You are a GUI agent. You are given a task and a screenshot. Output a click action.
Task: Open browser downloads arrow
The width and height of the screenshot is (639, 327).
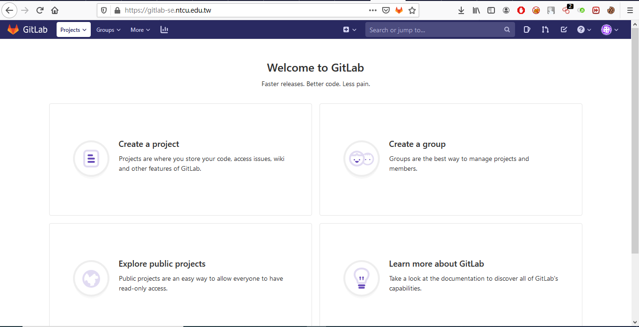pos(461,10)
